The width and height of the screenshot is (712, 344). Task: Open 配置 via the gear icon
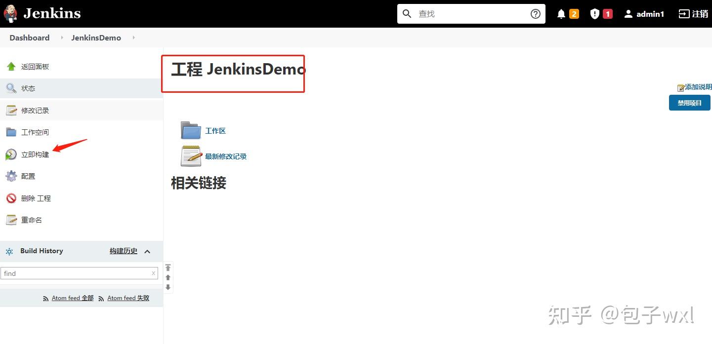pos(11,176)
